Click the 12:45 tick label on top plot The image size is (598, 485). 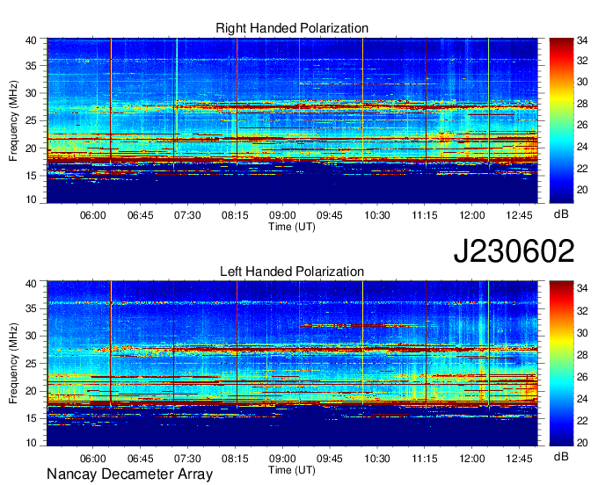click(519, 215)
